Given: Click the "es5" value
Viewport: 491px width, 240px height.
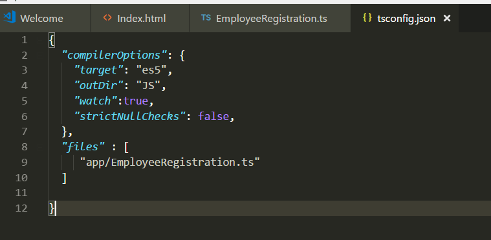Looking at the screenshot, I should (x=151, y=70).
